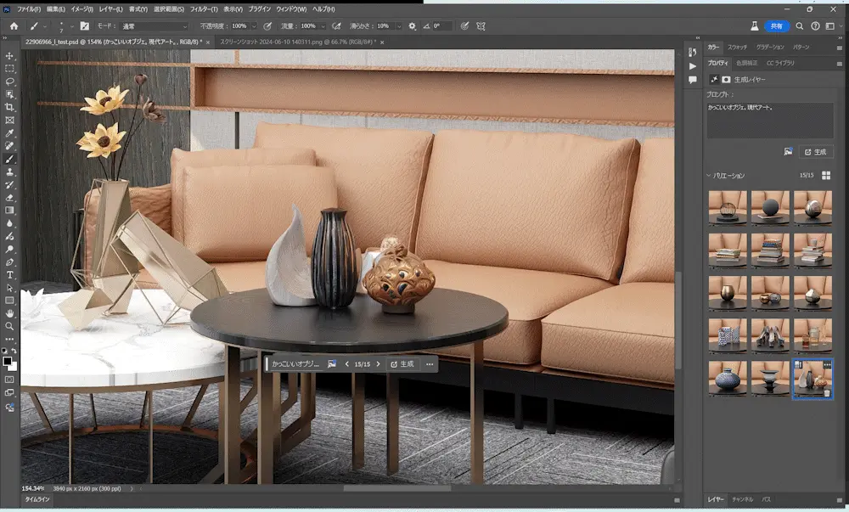The width and height of the screenshot is (849, 512).
Task: Select the Eyedropper tool
Action: click(9, 133)
